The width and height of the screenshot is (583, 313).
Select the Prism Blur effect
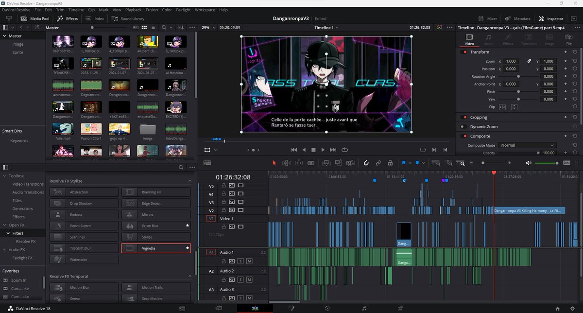click(156, 226)
